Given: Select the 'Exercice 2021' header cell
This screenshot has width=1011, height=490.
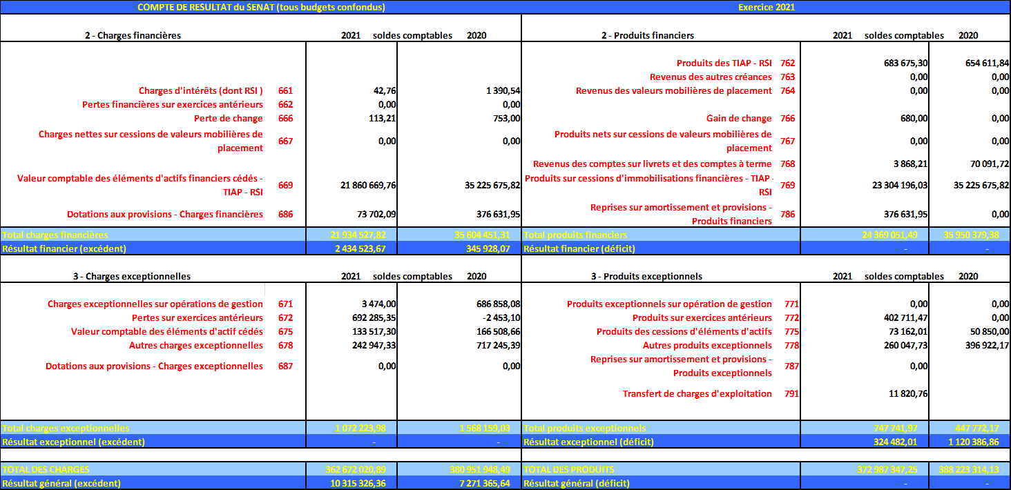Looking at the screenshot, I should pos(767,7).
